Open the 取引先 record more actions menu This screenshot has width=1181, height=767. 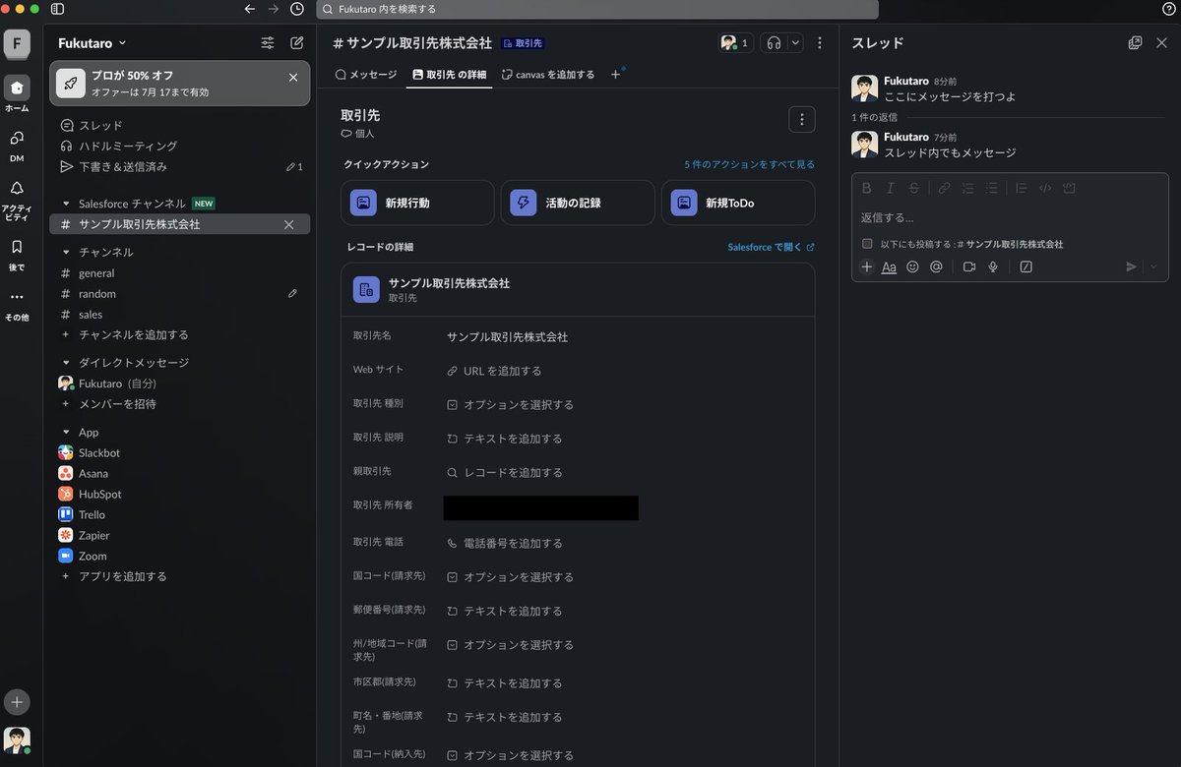point(802,119)
